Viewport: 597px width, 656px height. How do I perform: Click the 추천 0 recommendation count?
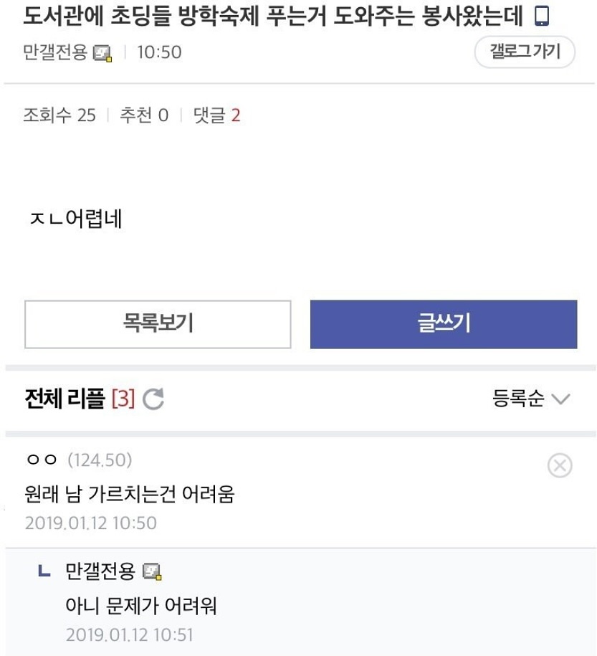tap(144, 115)
